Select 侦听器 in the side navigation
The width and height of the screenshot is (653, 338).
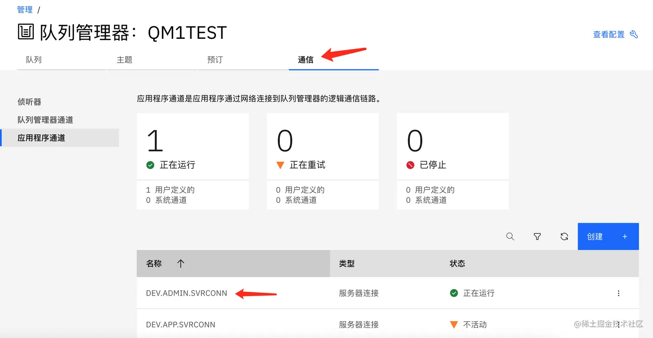(29, 102)
